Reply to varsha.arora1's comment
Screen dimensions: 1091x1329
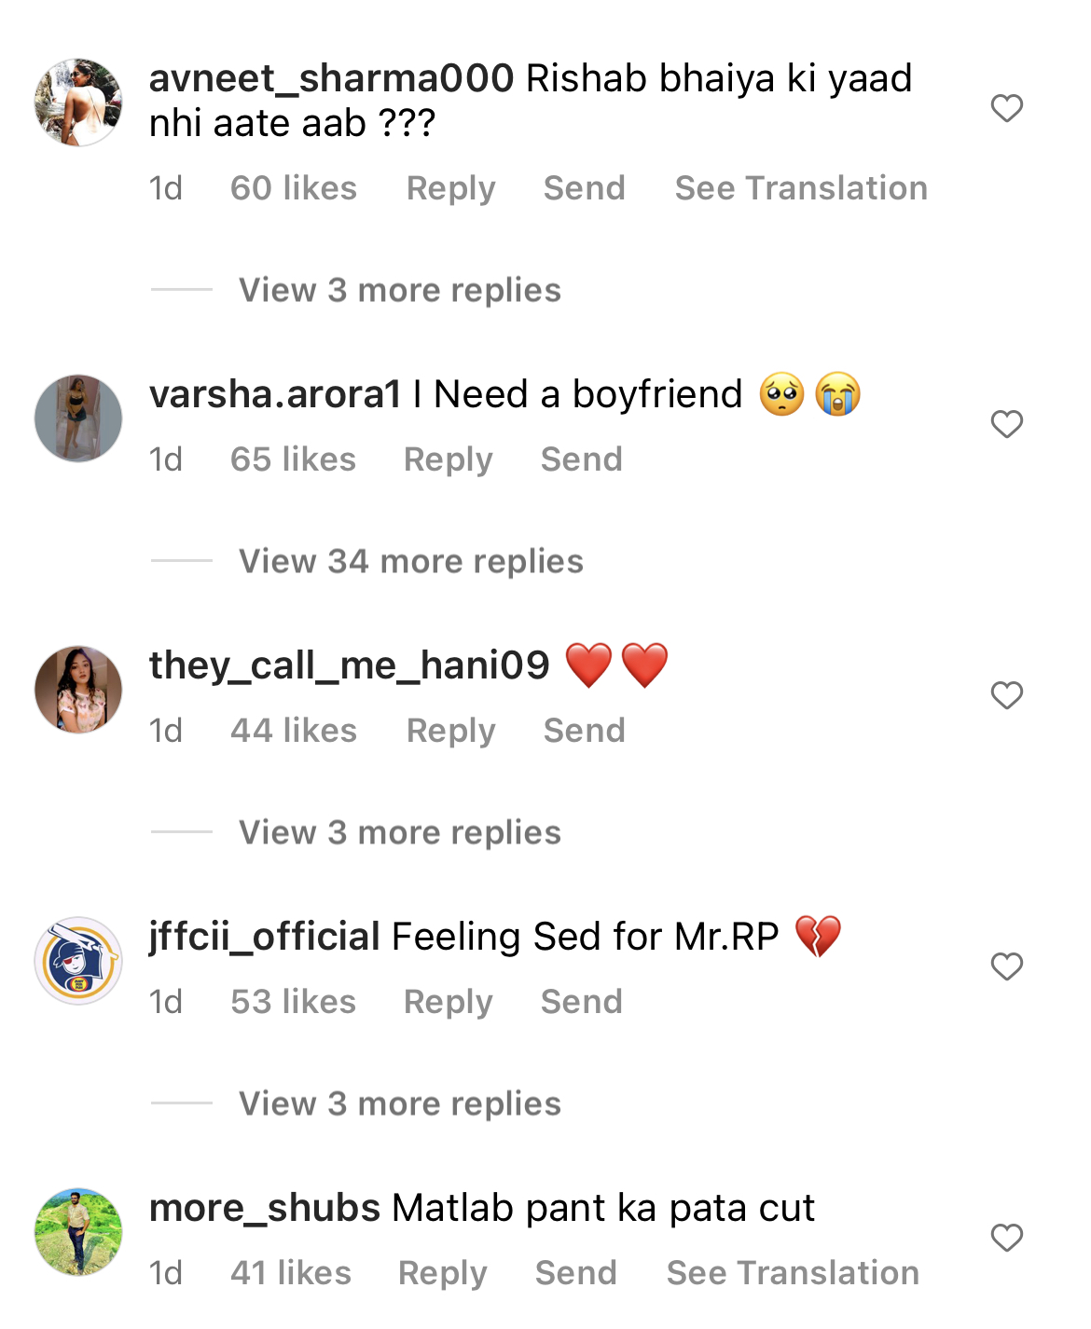point(448,459)
